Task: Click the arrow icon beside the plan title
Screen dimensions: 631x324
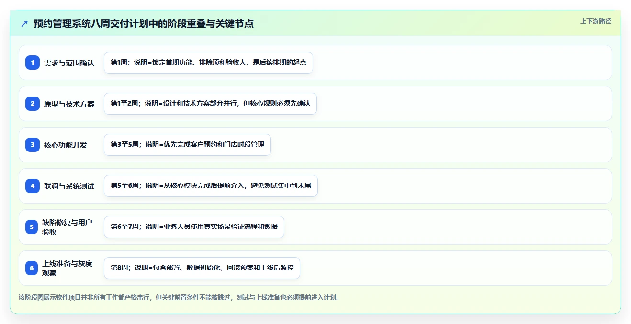Action: (x=24, y=23)
